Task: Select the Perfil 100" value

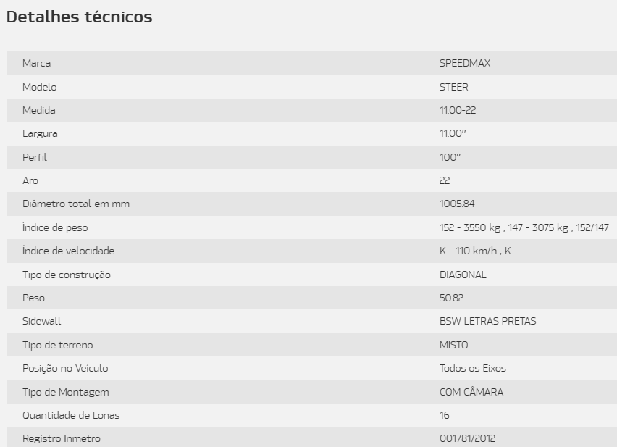Action: tap(450, 157)
